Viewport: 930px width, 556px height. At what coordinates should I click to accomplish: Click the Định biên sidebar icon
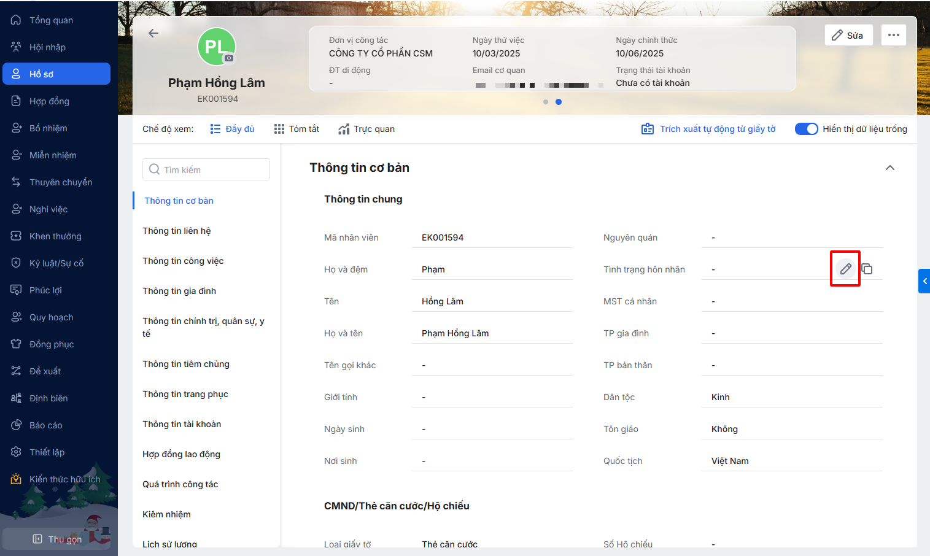coord(16,398)
